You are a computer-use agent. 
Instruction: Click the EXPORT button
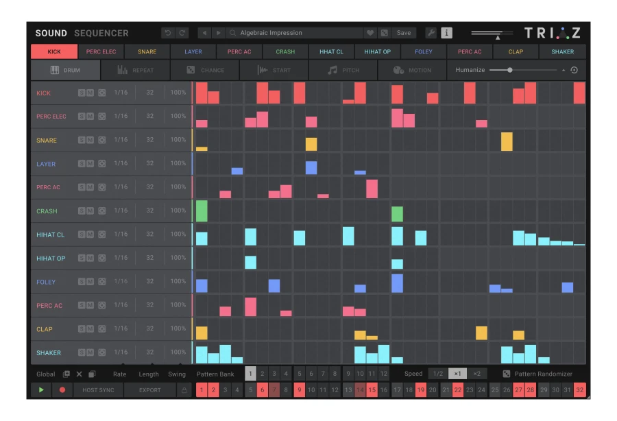tap(150, 390)
